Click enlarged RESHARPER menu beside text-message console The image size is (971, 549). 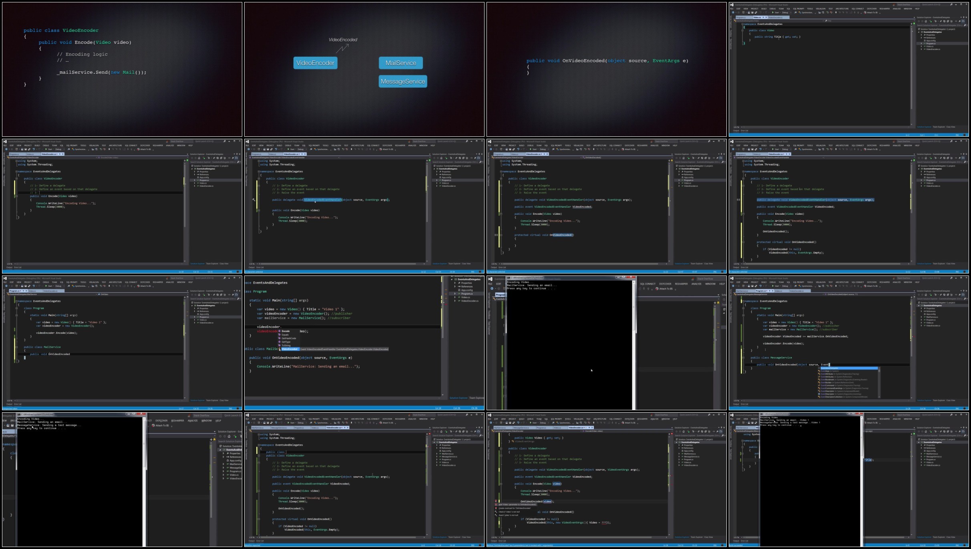pos(177,421)
